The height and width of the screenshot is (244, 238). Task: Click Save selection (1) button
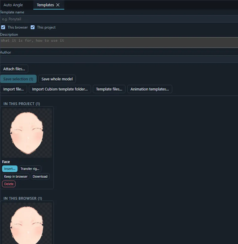(18, 79)
